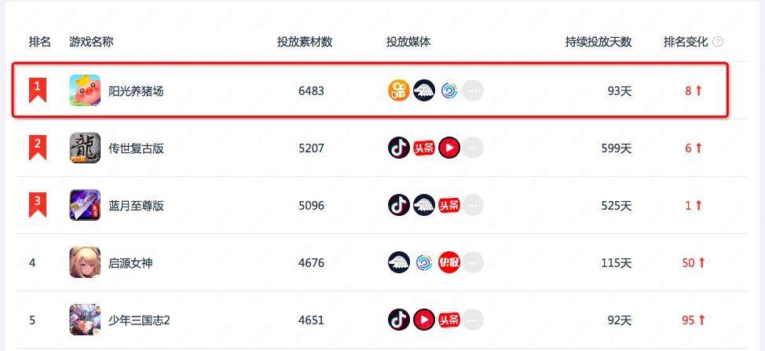Click the 蓝月至尊版 game icon
This screenshot has height=351, width=765.
coord(85,205)
